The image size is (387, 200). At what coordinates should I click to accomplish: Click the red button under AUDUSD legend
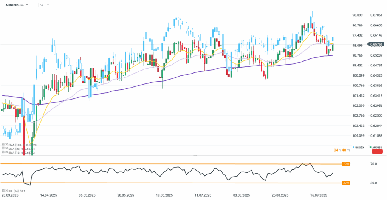pos(377,151)
